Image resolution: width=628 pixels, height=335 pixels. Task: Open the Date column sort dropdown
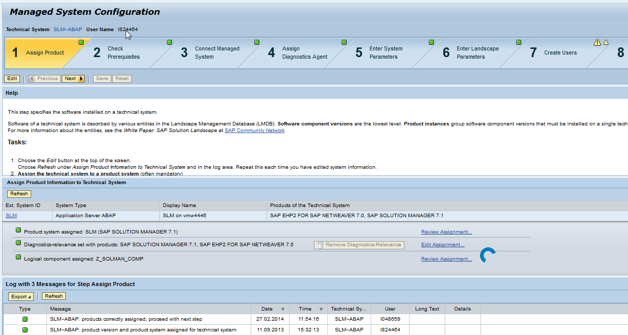(283, 309)
